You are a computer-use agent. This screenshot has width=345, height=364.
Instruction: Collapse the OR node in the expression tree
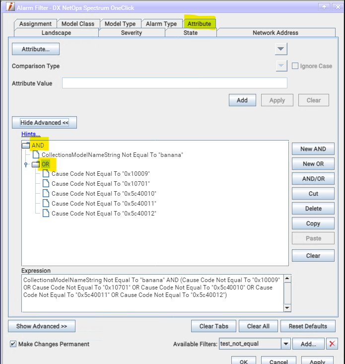coord(26,164)
